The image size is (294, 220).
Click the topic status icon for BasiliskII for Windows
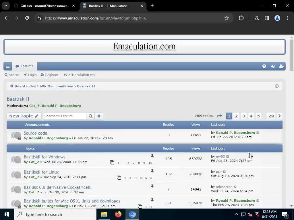click(16, 160)
